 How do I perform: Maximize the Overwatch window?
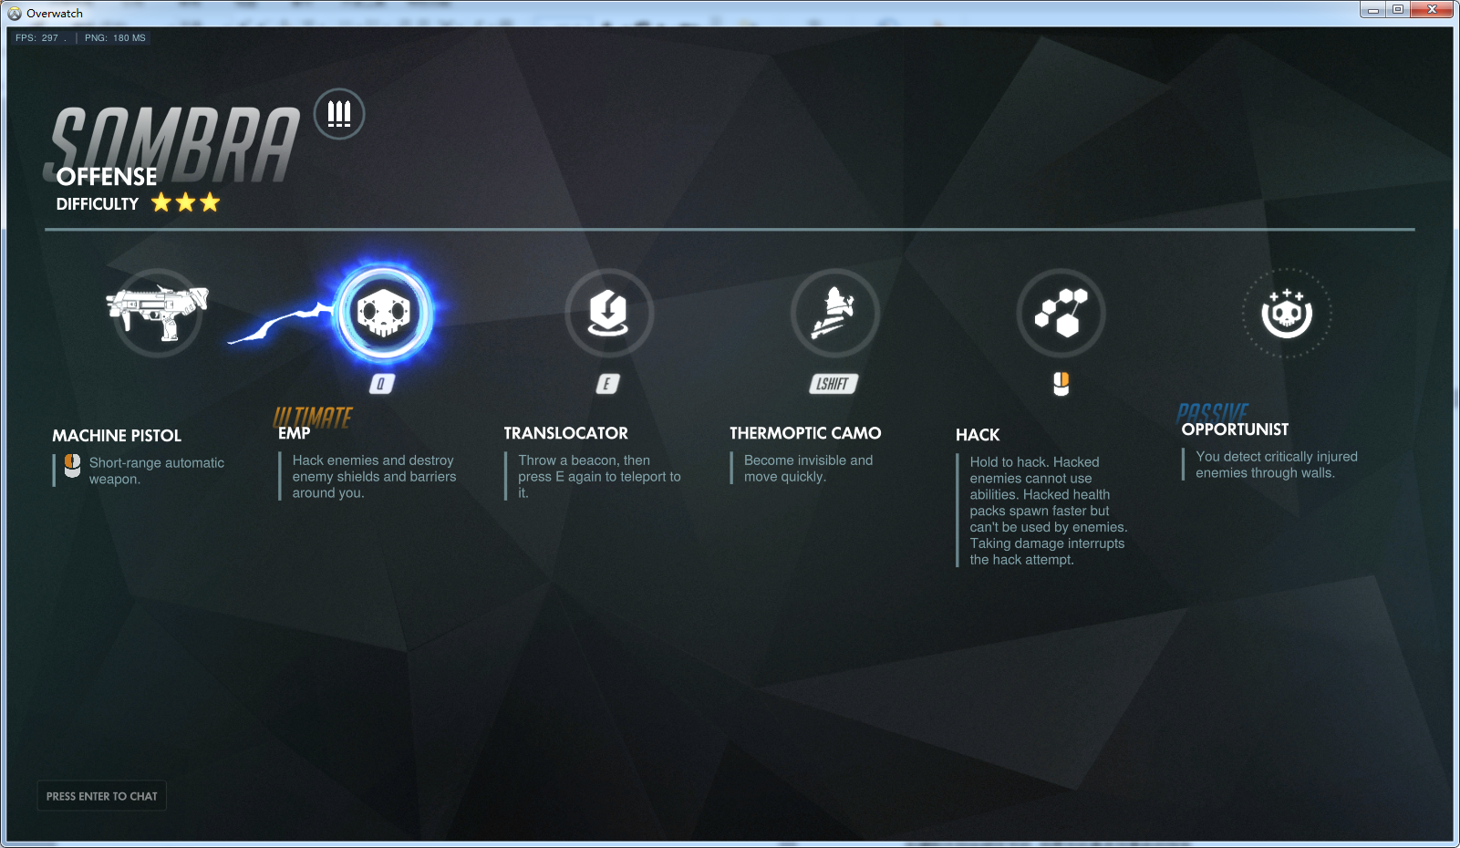click(1398, 9)
